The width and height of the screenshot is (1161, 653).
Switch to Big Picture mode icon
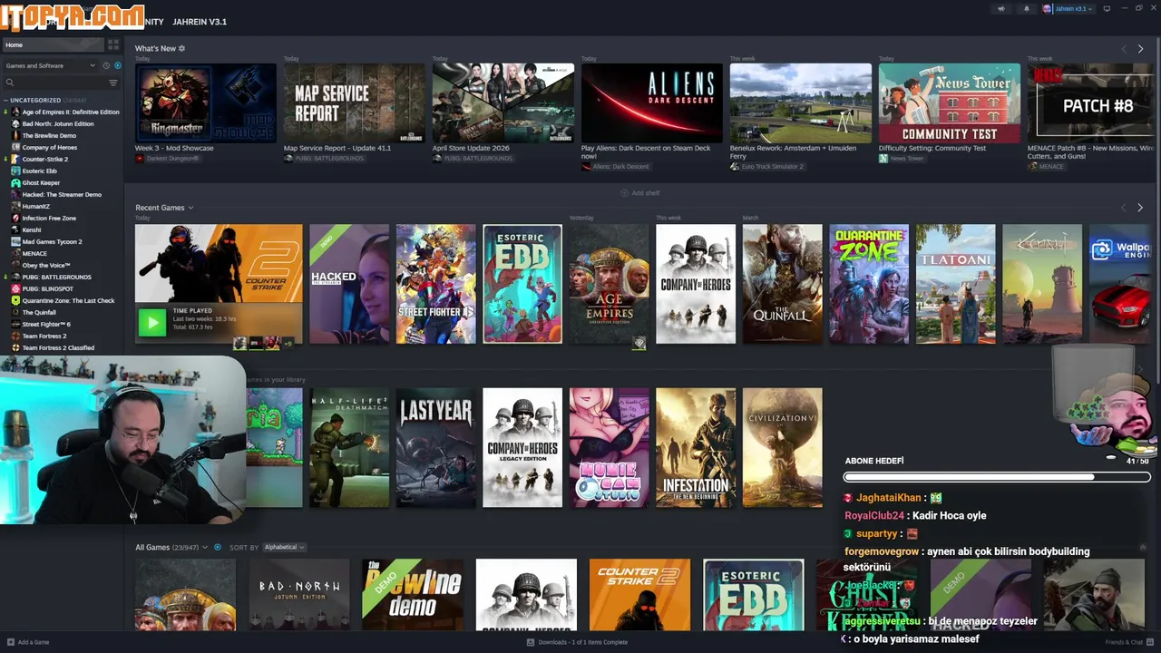coord(1108,9)
